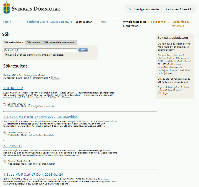Open the results per page dropdown
This screenshot has width=199, height=187.
(x=41, y=78)
